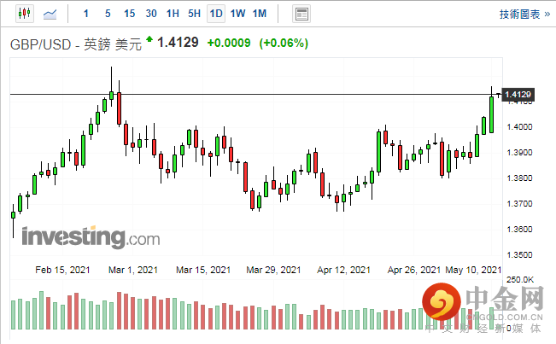Screen dimensions: 556x344
Task: Select the 1M timeframe
Action: point(260,14)
